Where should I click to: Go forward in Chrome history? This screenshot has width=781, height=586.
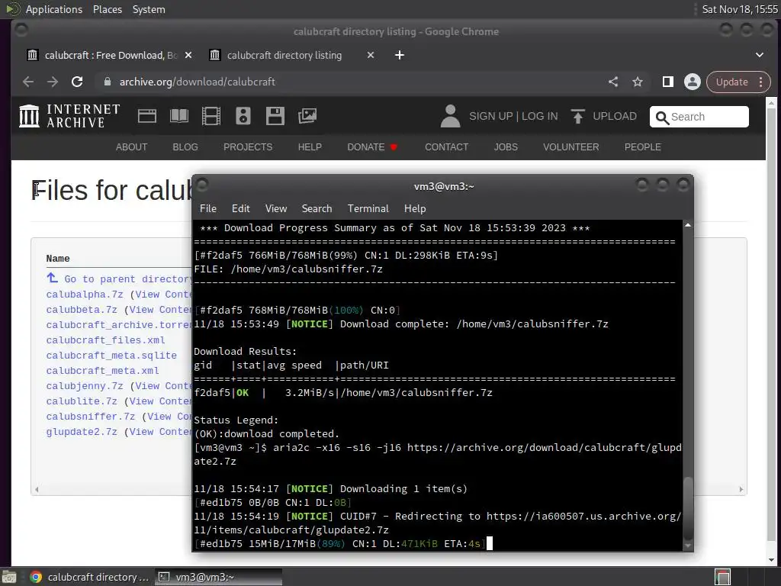pyautogui.click(x=53, y=82)
